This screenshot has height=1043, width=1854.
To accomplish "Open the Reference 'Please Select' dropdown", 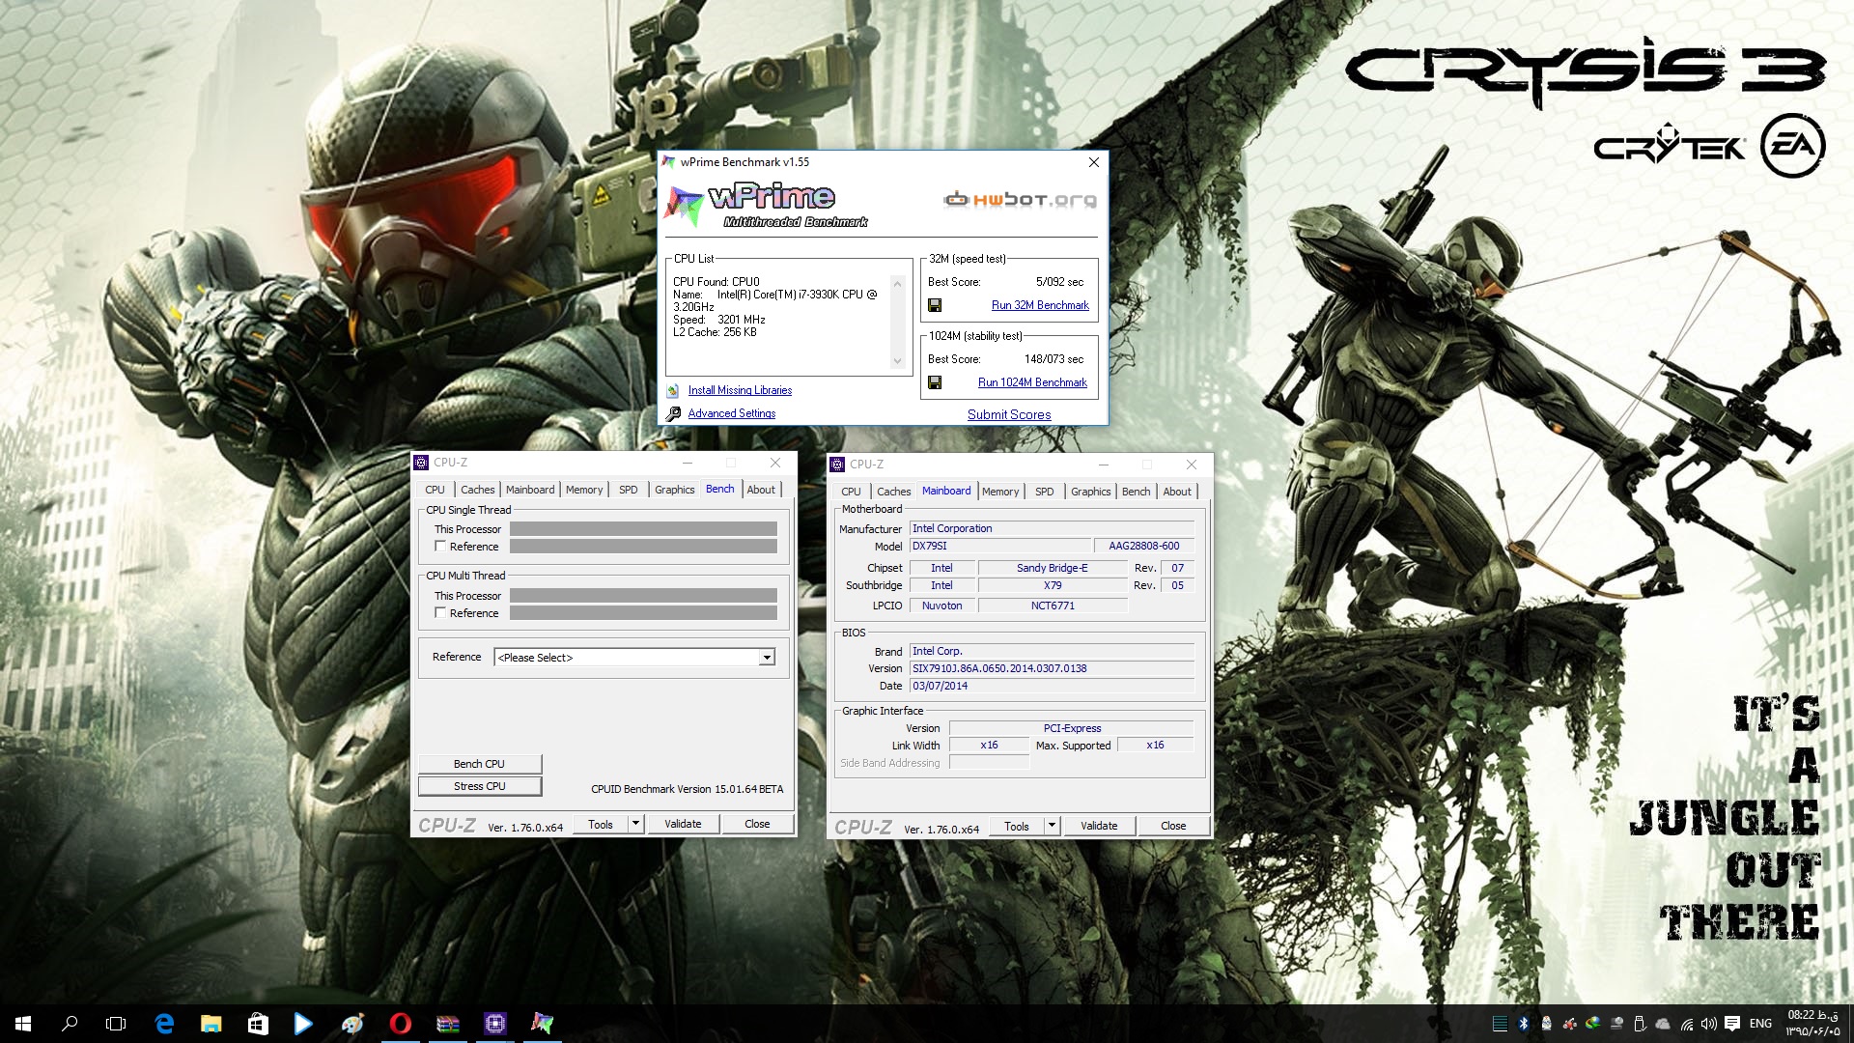I will pyautogui.click(x=634, y=658).
